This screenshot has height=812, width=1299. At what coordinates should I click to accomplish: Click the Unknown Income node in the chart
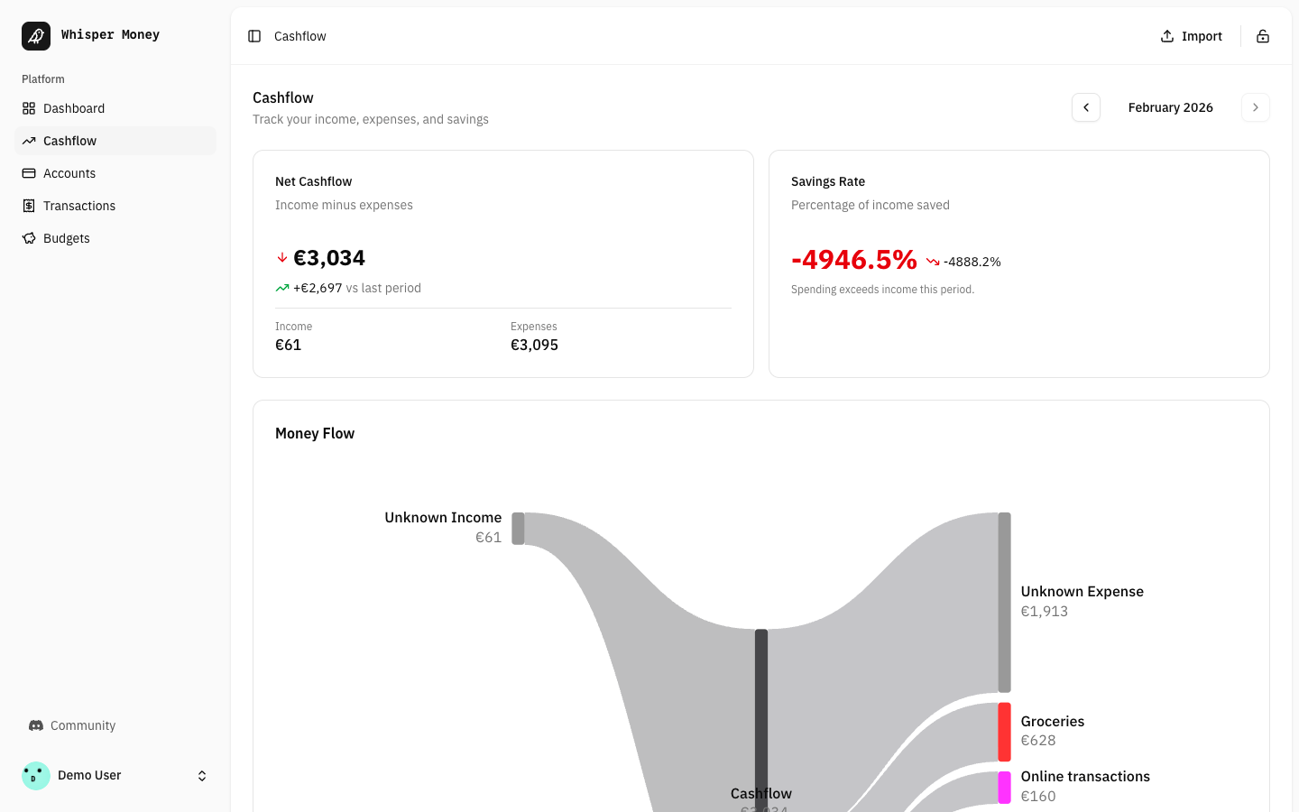tap(519, 528)
